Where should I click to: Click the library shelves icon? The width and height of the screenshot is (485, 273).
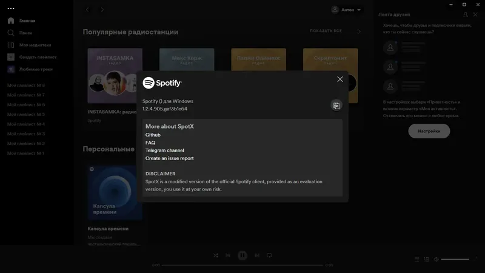coord(11,45)
